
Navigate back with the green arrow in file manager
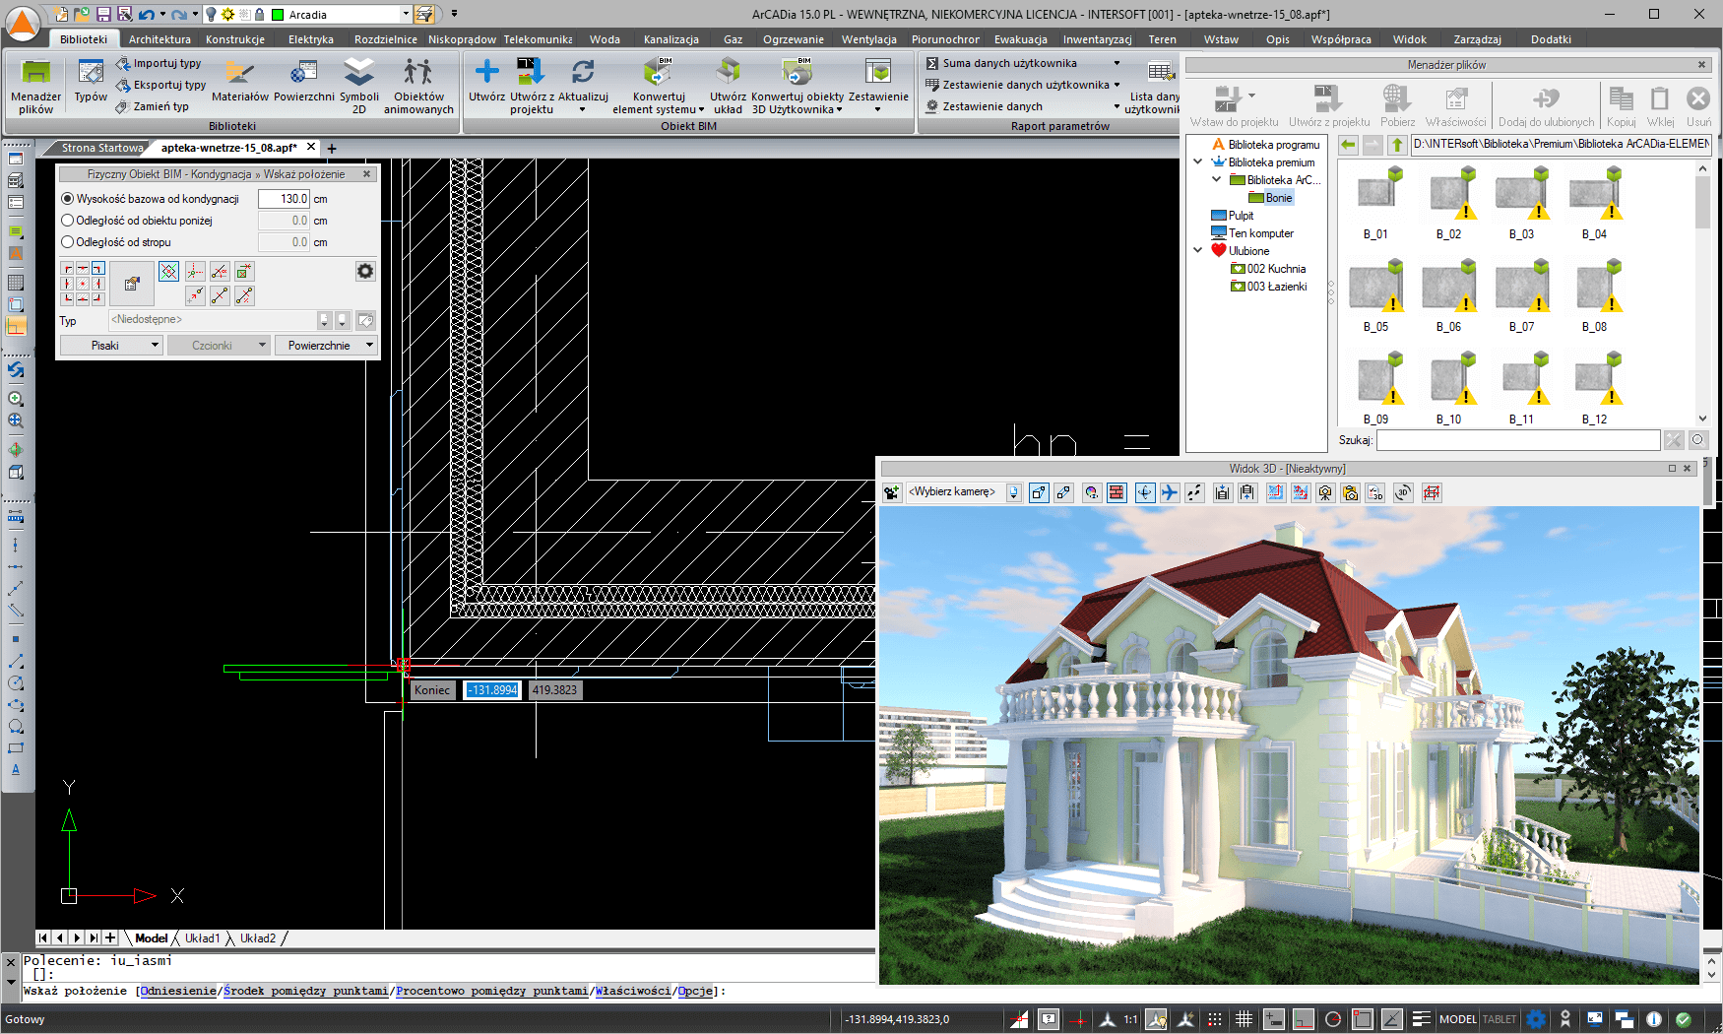[1348, 145]
